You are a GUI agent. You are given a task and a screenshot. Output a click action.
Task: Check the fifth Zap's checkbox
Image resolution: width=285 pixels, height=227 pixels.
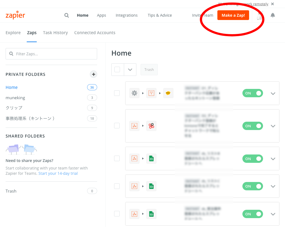(x=117, y=214)
